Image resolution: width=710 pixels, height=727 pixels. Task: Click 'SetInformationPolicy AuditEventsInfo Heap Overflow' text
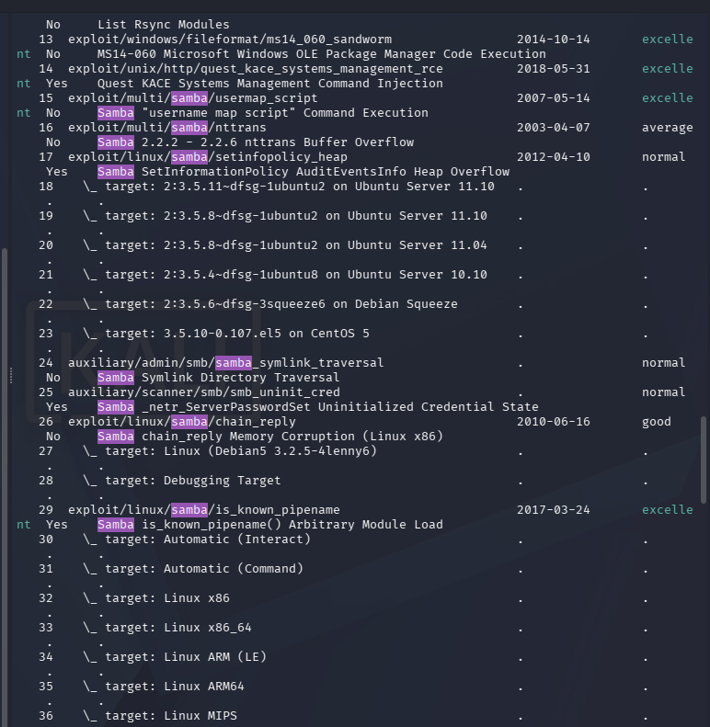(x=326, y=172)
